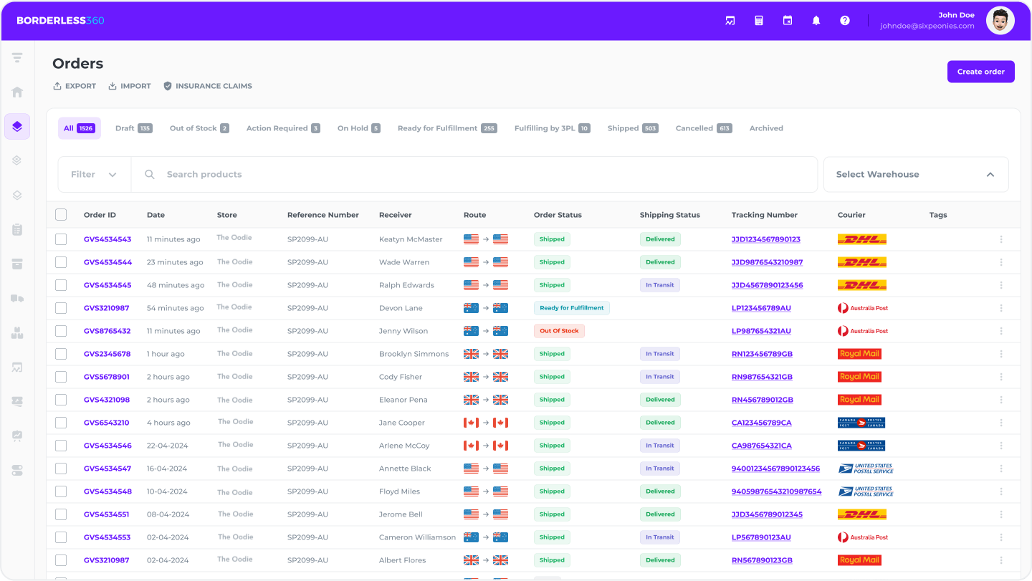Click the Search products input field

coord(473,175)
